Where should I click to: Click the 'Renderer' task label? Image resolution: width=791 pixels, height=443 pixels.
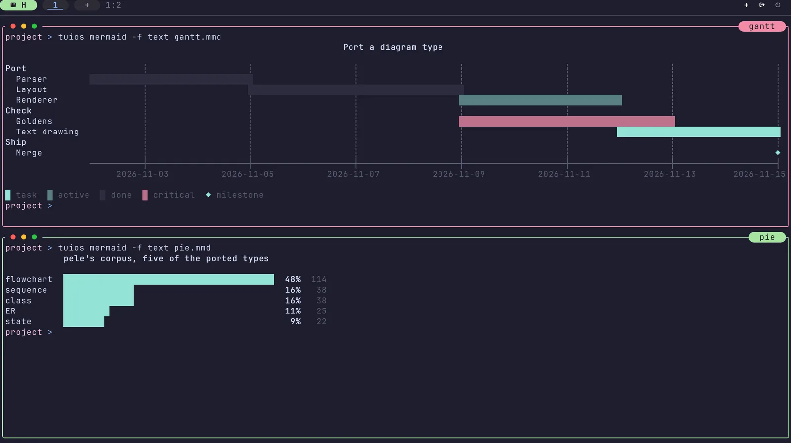pyautogui.click(x=37, y=100)
